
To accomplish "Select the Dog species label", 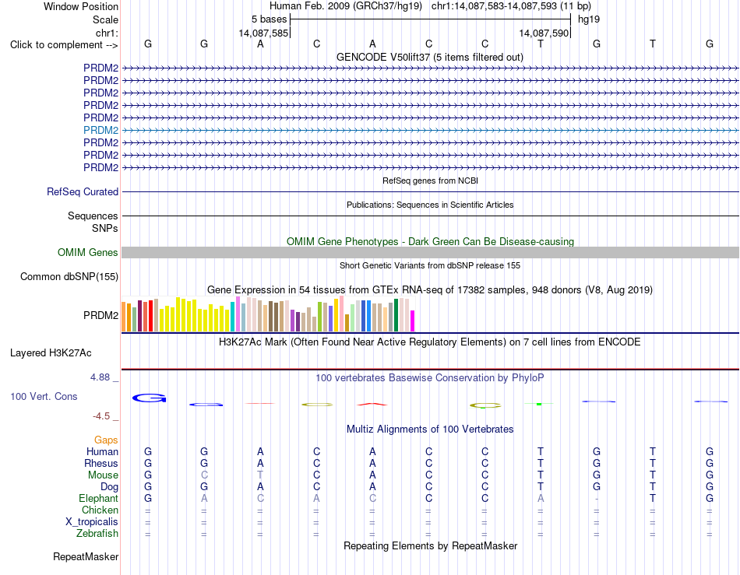I will [x=110, y=487].
